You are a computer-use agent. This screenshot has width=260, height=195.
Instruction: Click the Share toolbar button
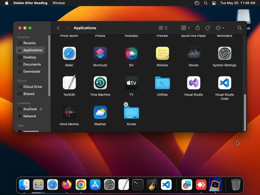coord(198,28)
